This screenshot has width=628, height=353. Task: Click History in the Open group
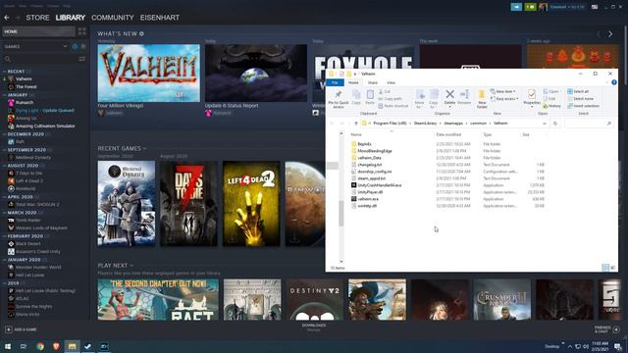(551, 106)
